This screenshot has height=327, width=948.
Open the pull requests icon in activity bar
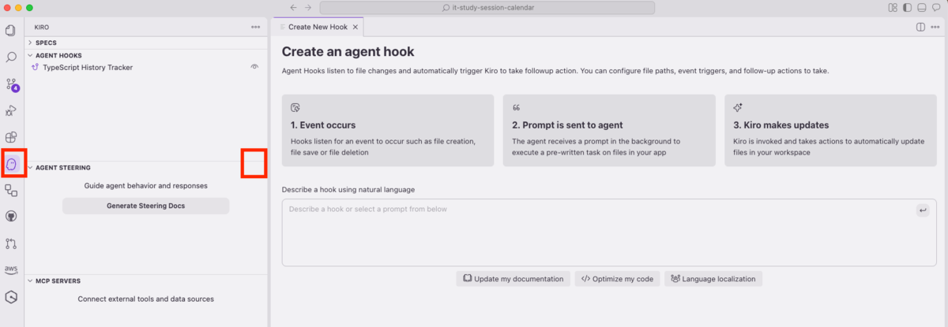(x=11, y=243)
